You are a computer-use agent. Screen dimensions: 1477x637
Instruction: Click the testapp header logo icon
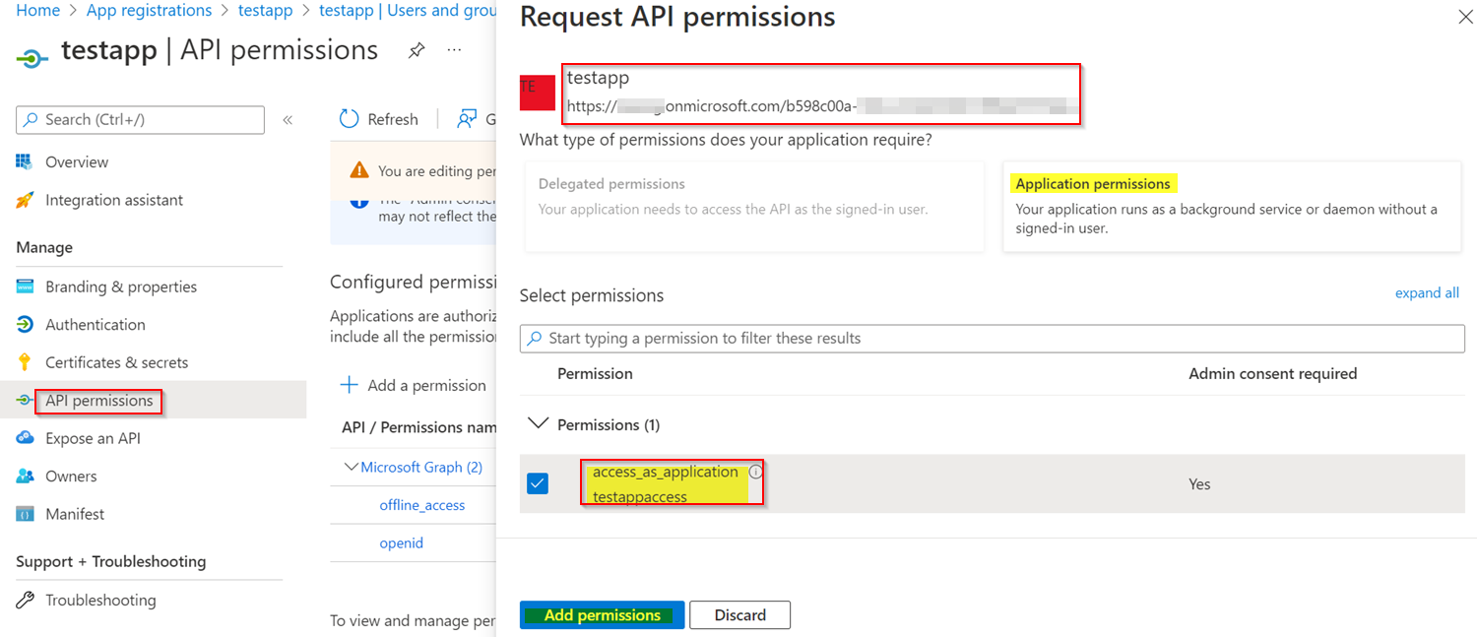click(x=32, y=57)
